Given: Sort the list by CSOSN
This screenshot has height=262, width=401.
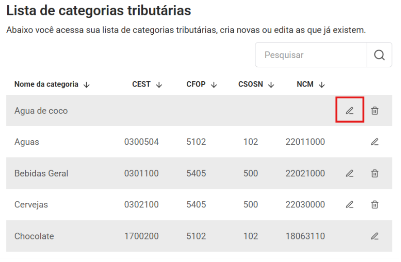Looking at the screenshot, I should (256, 84).
